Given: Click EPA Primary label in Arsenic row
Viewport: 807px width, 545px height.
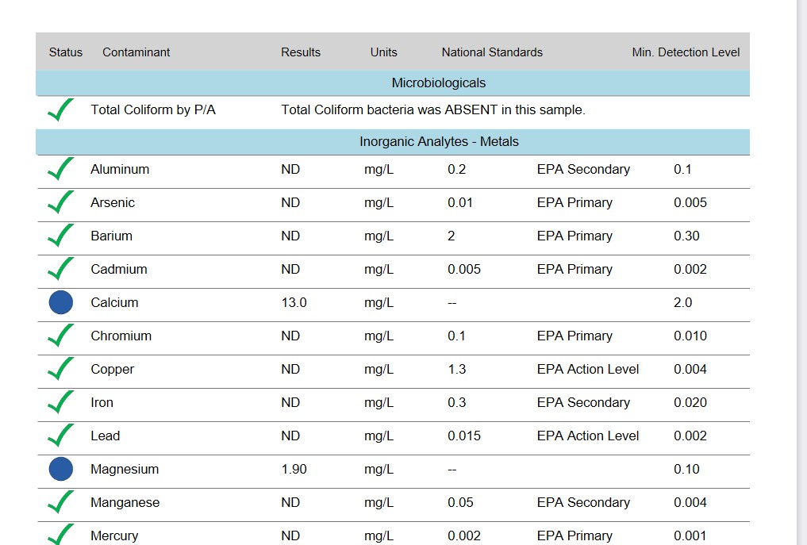Looking at the screenshot, I should coord(575,203).
